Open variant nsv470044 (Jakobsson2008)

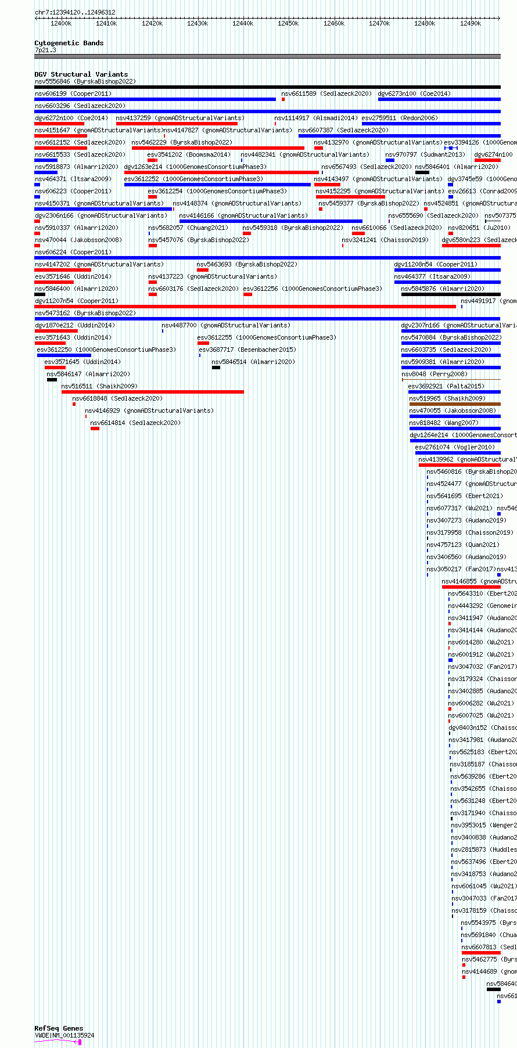pyautogui.click(x=78, y=240)
